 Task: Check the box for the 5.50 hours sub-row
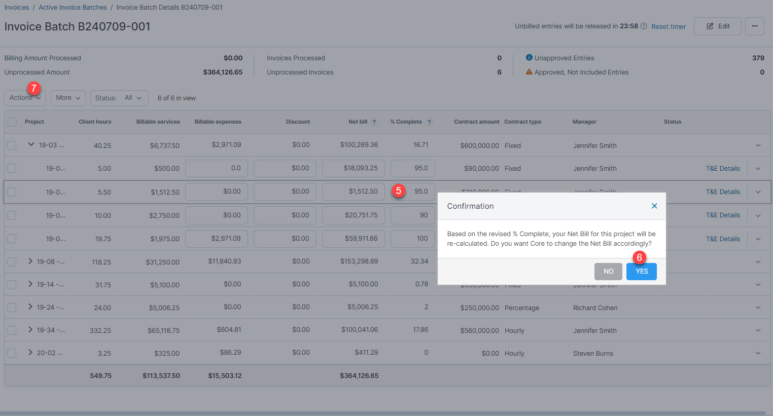(x=12, y=192)
